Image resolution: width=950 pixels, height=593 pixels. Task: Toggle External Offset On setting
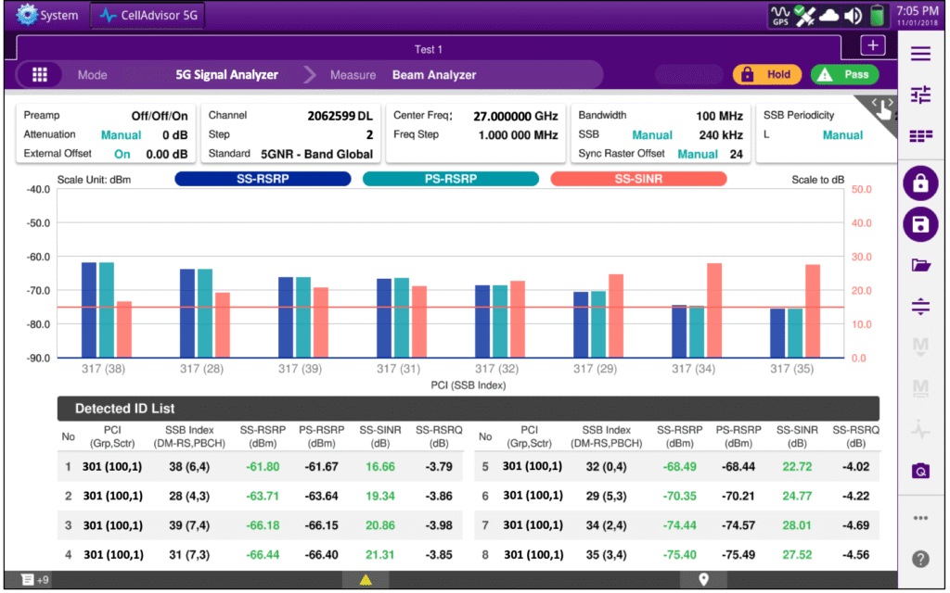122,154
